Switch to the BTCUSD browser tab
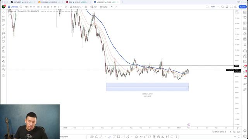This screenshot has width=248, height=139. click(x=51, y=2)
